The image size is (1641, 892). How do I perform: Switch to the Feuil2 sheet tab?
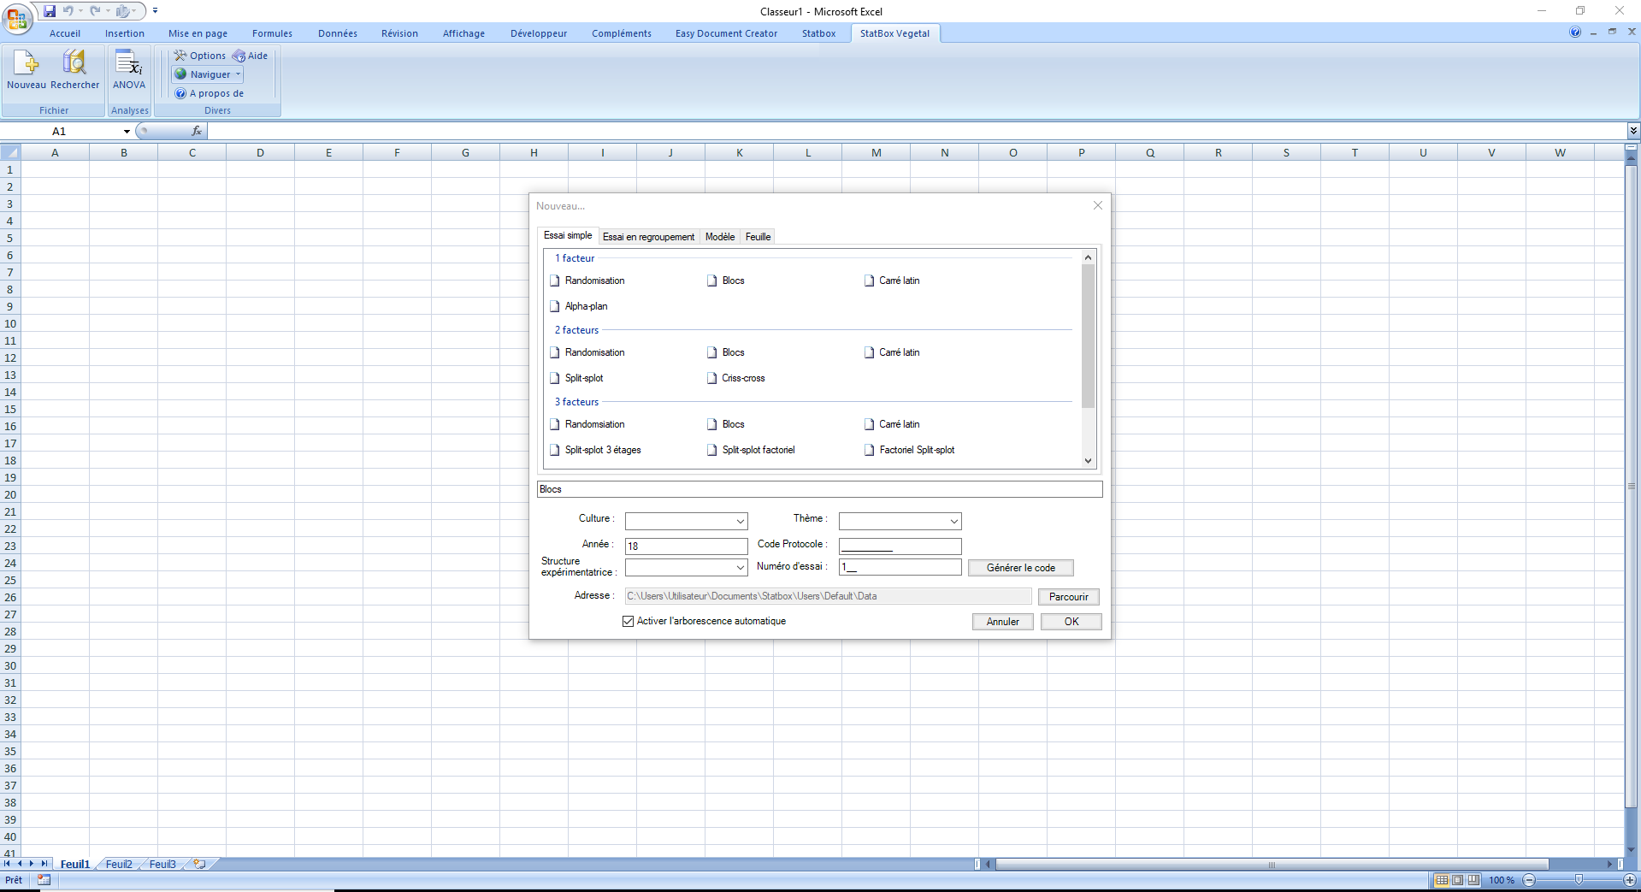point(119,864)
